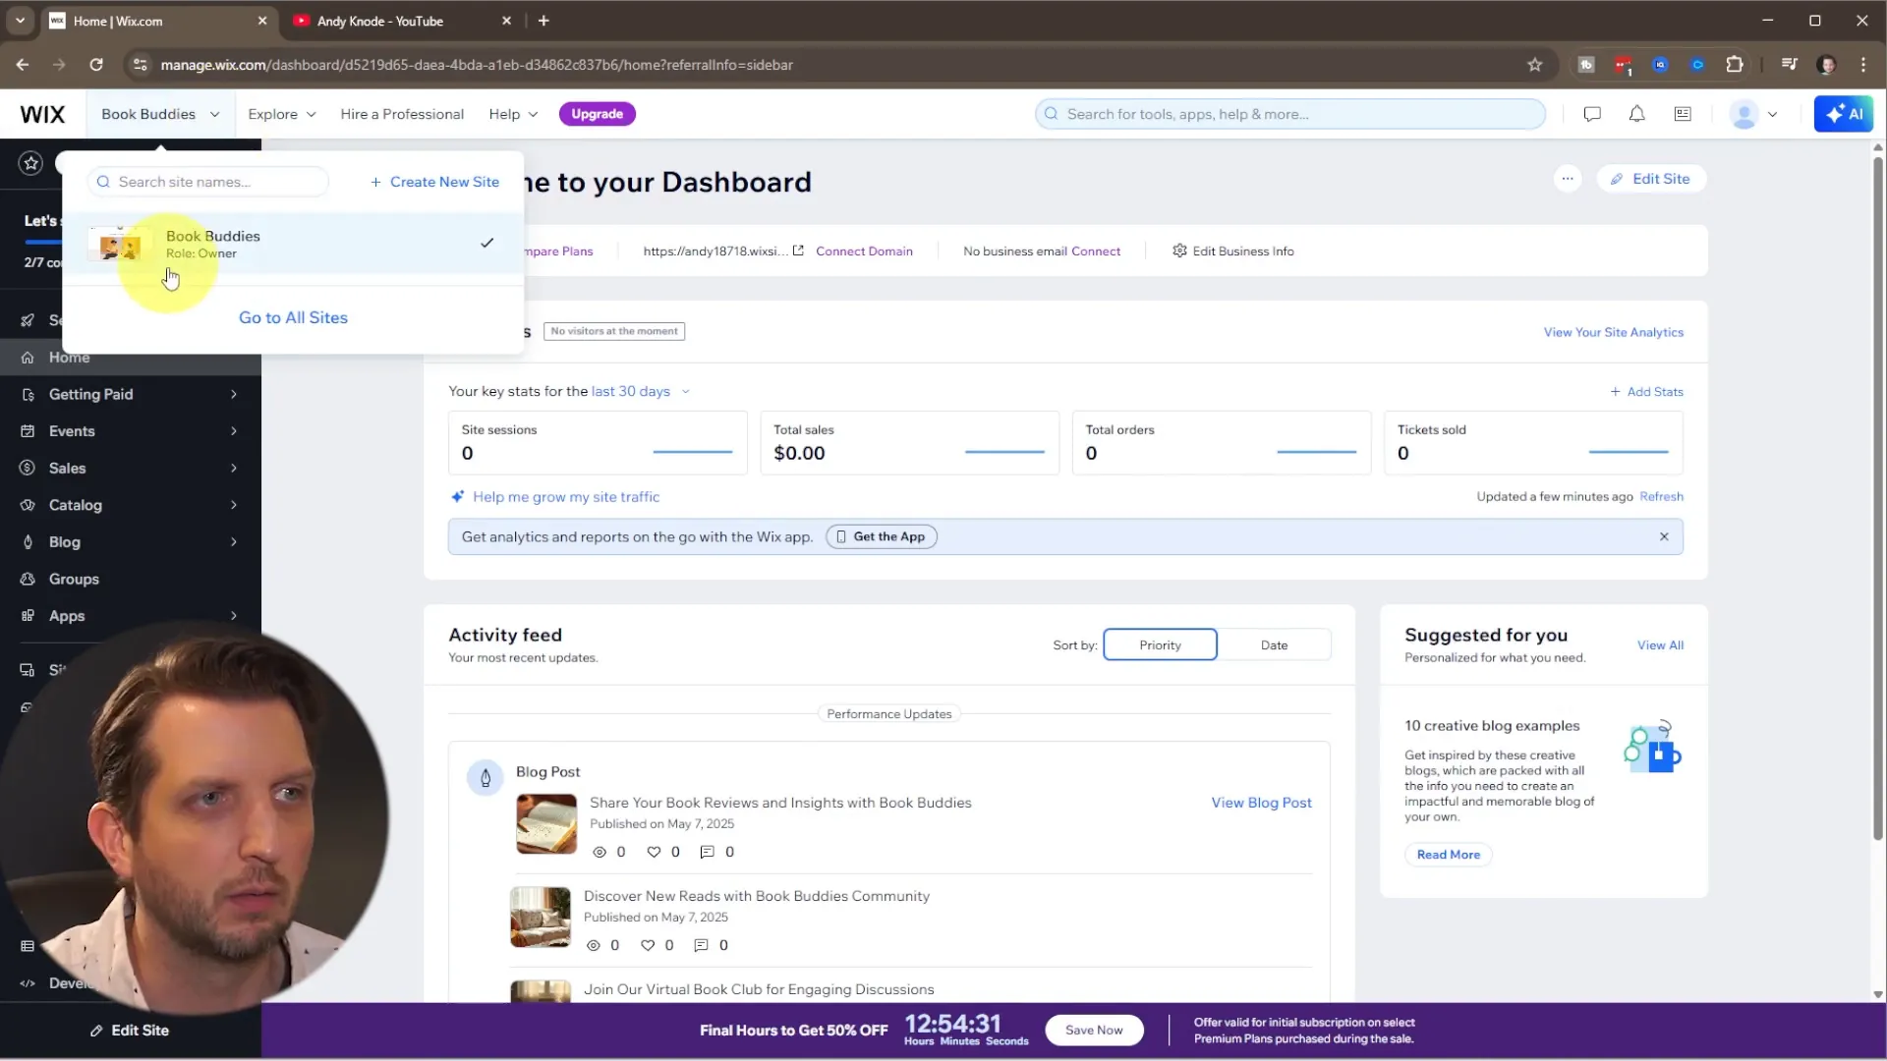Click the View Your Site Analytics link
This screenshot has width=1887, height=1061.
click(1613, 332)
